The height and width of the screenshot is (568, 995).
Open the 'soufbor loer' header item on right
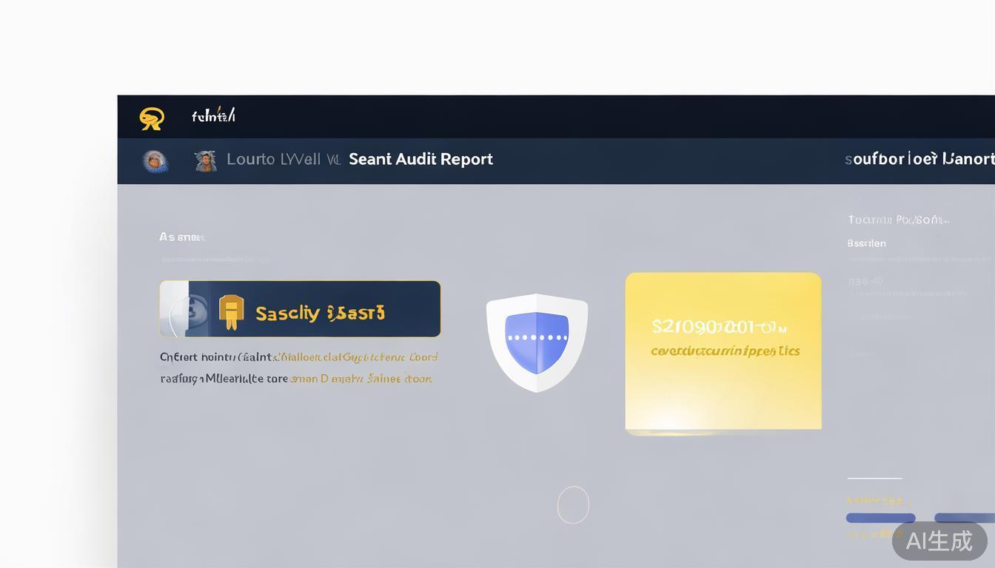pos(919,159)
